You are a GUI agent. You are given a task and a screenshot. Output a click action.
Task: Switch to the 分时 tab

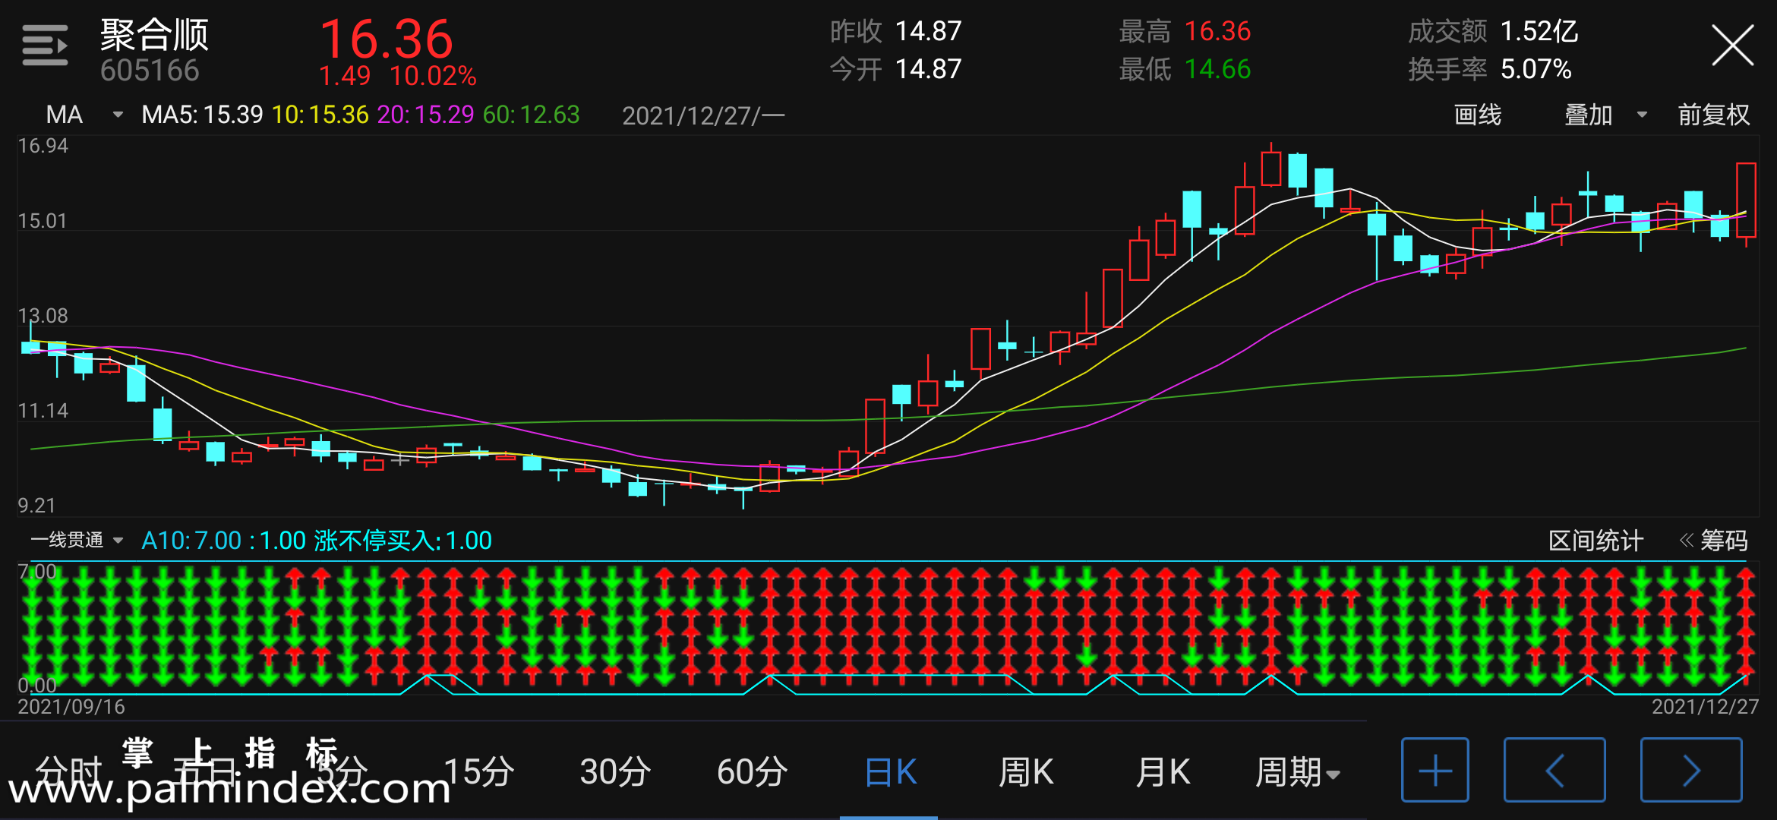pyautogui.click(x=68, y=772)
